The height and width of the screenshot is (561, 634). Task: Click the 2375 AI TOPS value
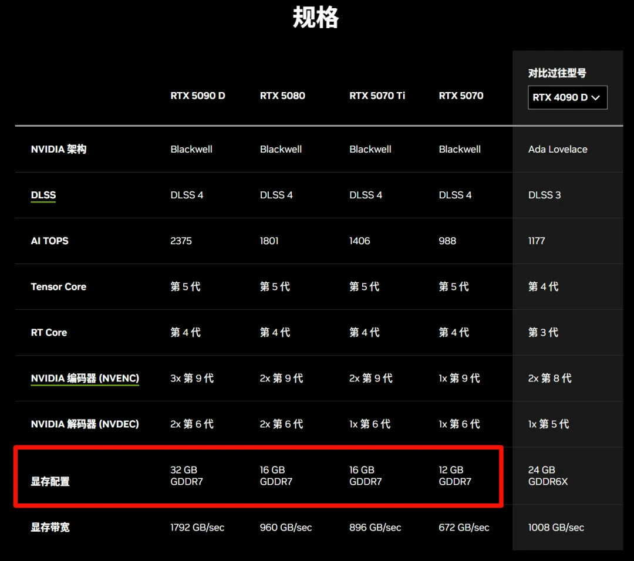pos(181,241)
